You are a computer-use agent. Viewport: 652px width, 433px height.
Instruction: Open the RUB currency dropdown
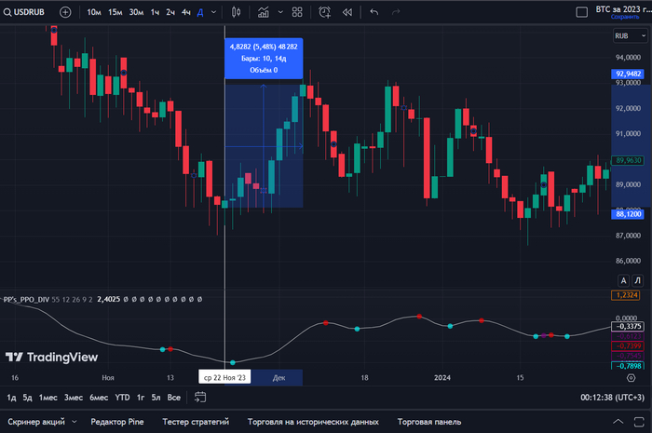tap(623, 35)
